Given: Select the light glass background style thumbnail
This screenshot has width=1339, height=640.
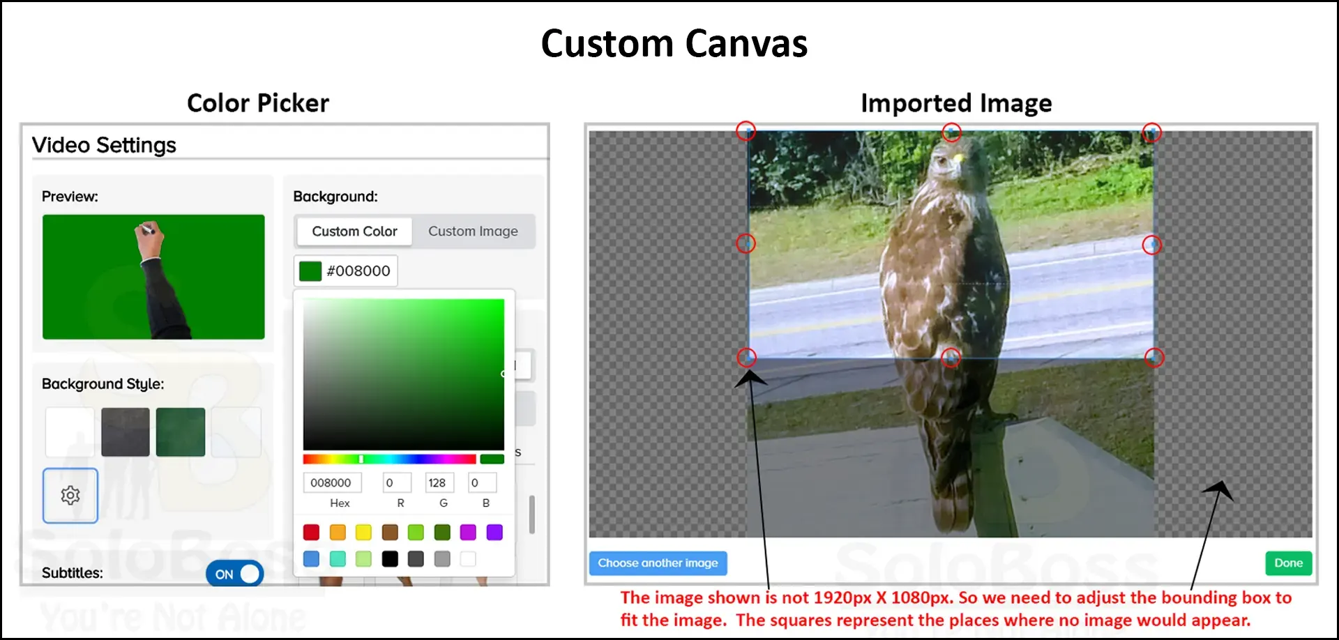Looking at the screenshot, I should [236, 432].
